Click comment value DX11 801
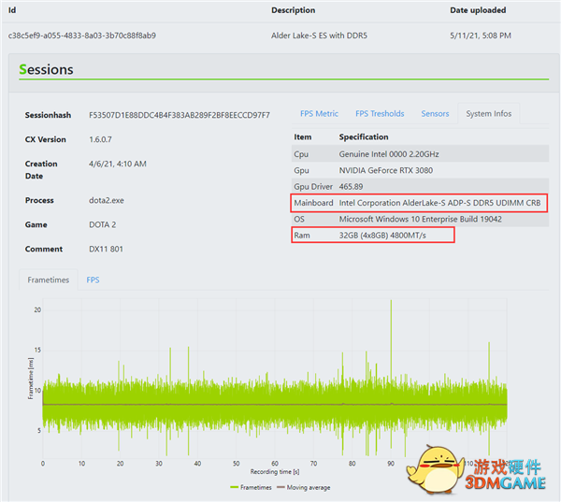 click(x=106, y=249)
